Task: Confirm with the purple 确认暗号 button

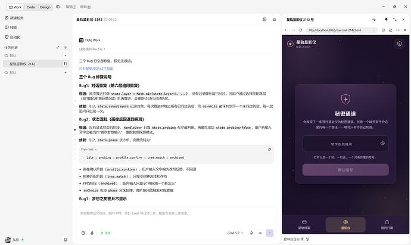Action: click(x=345, y=170)
